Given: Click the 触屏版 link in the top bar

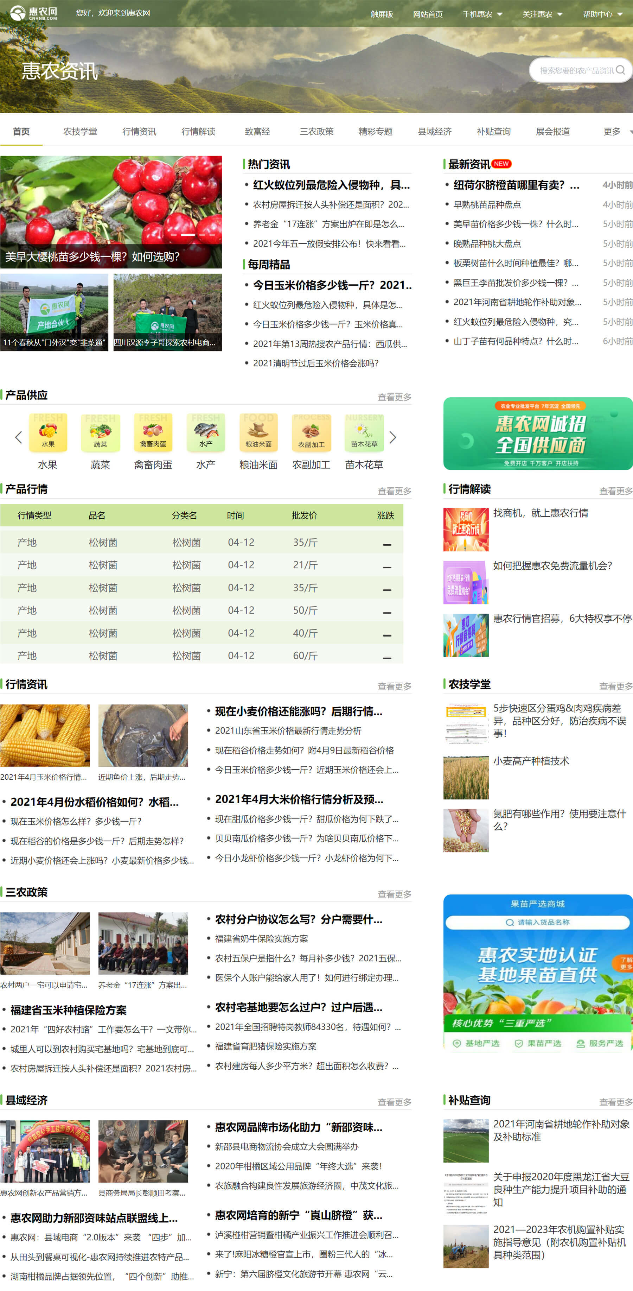Looking at the screenshot, I should pyautogui.click(x=382, y=14).
